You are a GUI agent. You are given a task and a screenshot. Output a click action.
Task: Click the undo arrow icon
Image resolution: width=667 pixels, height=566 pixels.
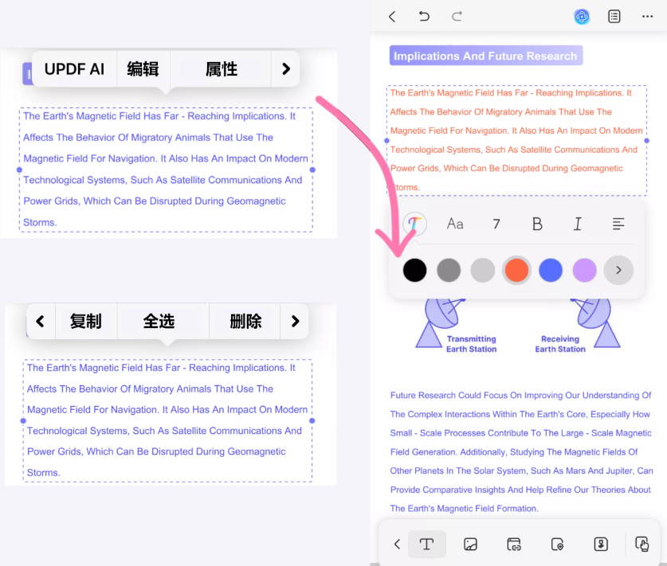coord(424,17)
